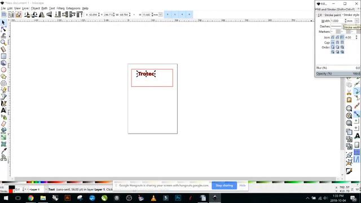Click Hide on the sharing notification
This screenshot has width=361, height=203.
pyautogui.click(x=243, y=186)
